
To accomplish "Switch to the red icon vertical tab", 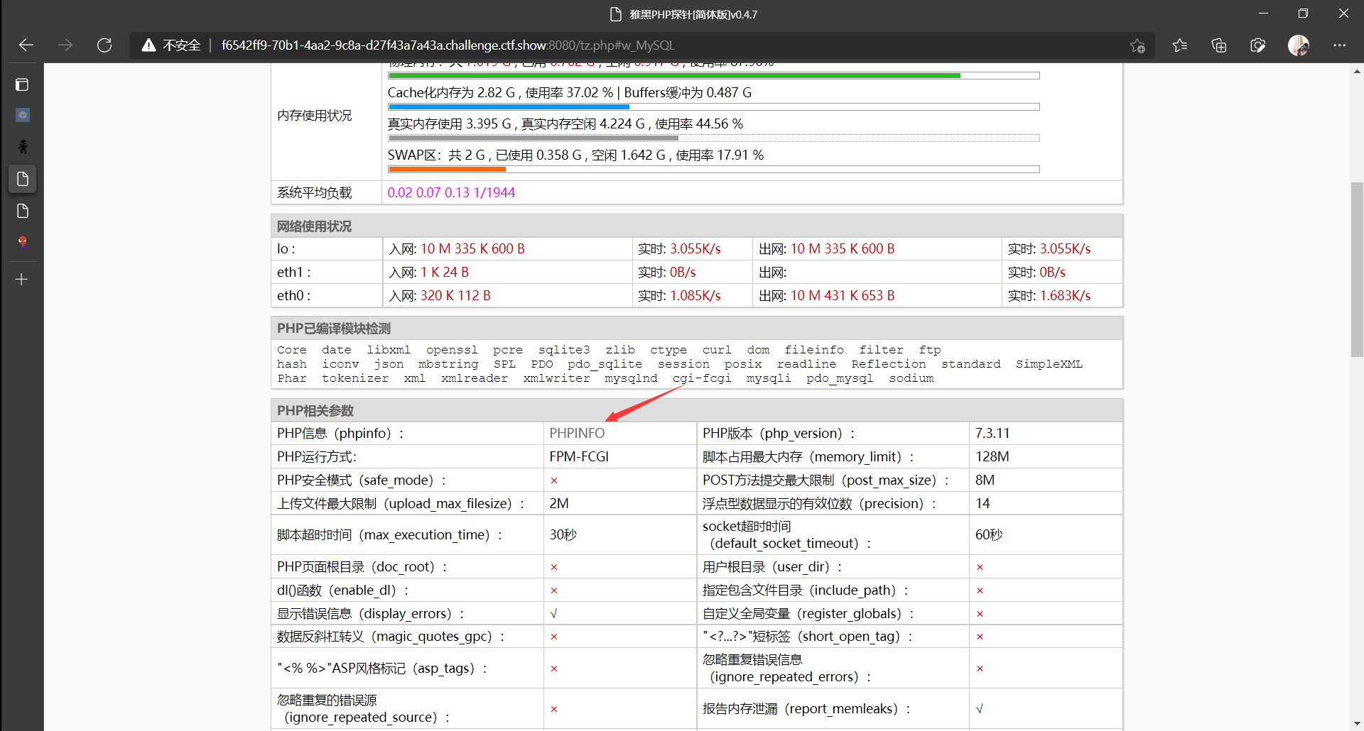I will 22,242.
